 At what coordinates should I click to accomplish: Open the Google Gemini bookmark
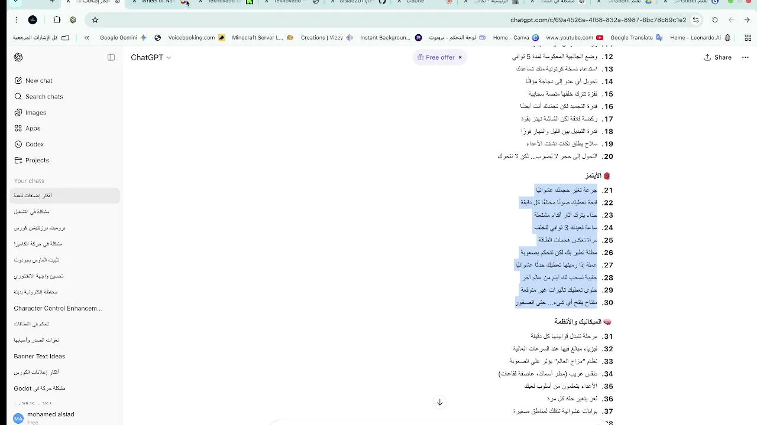pos(123,37)
